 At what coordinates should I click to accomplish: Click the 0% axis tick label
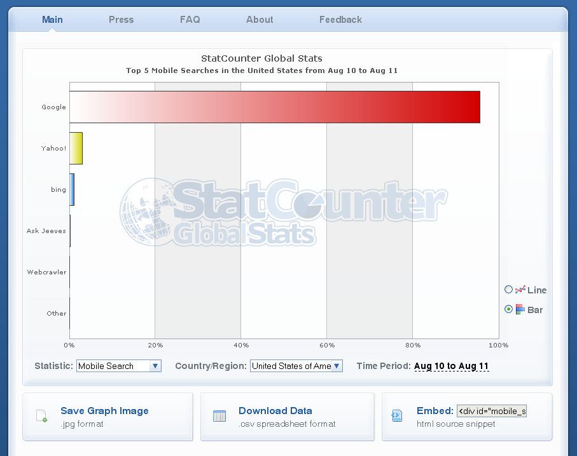[x=69, y=345]
